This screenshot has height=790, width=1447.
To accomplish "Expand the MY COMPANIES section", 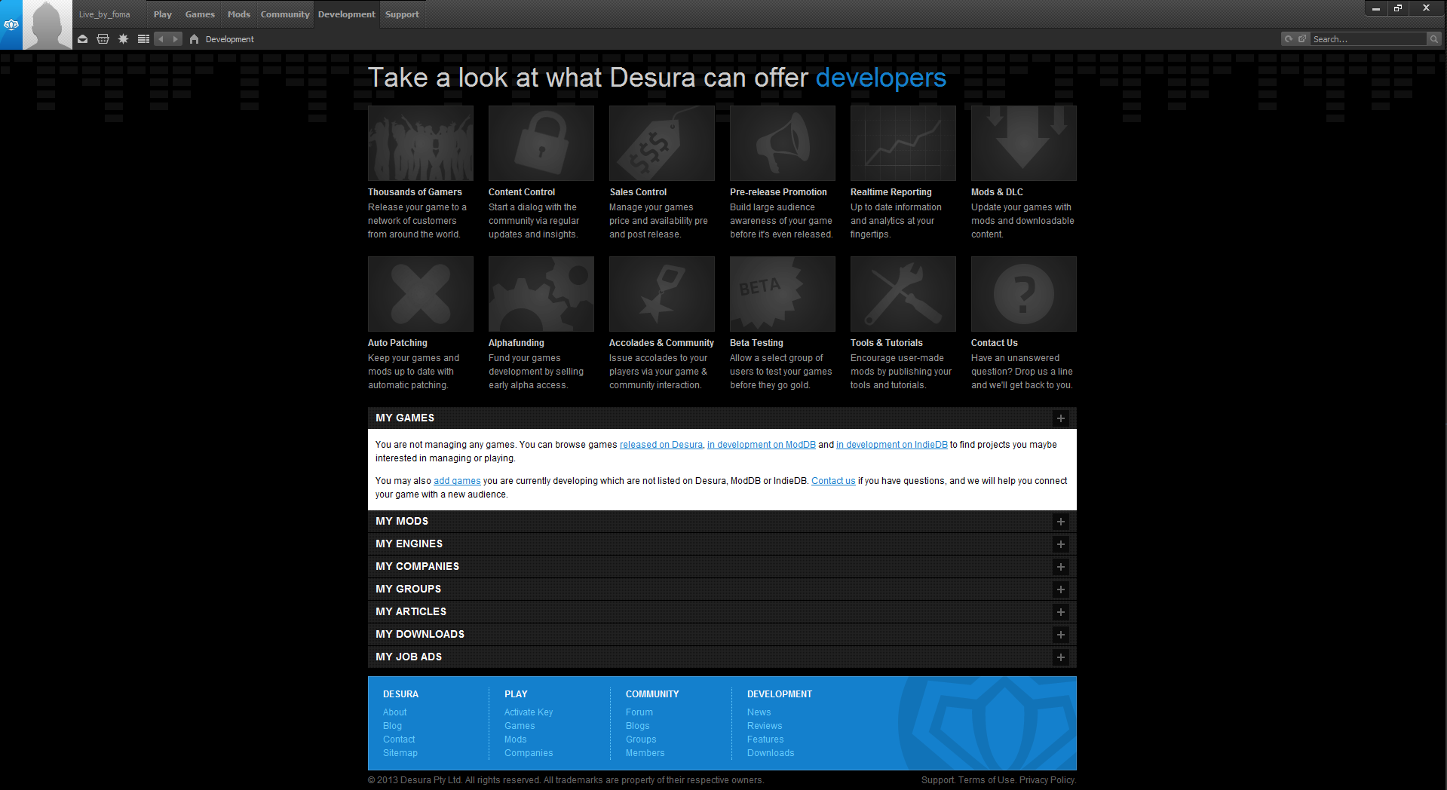I will [1061, 567].
